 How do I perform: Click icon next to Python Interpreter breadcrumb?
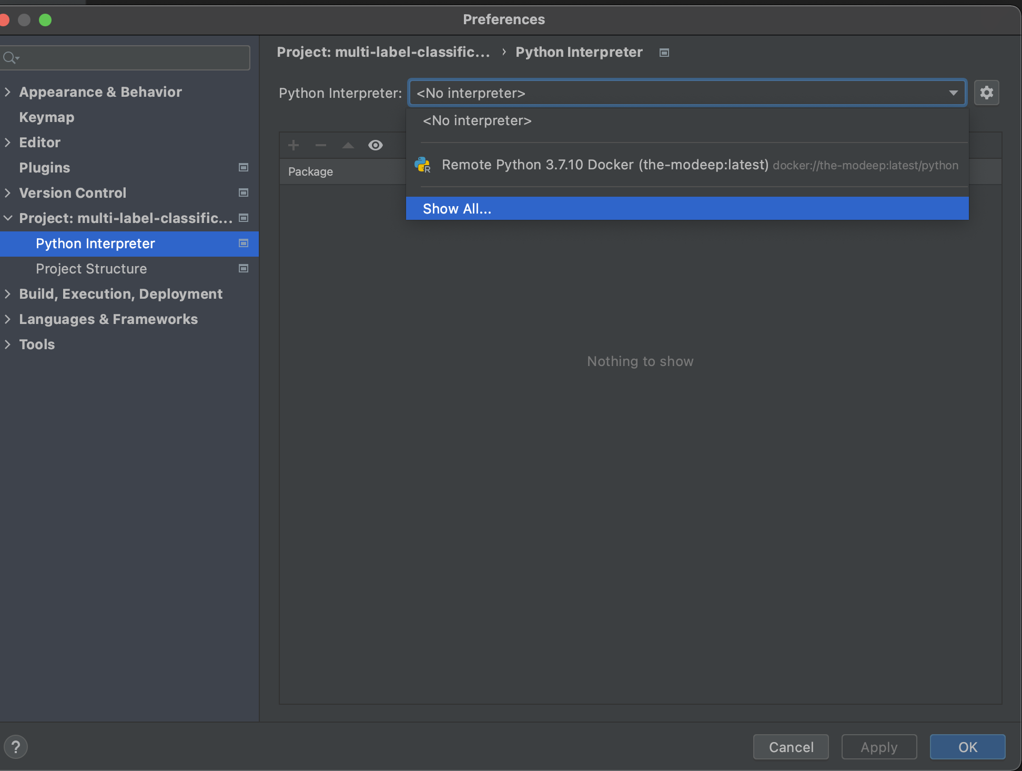tap(664, 53)
